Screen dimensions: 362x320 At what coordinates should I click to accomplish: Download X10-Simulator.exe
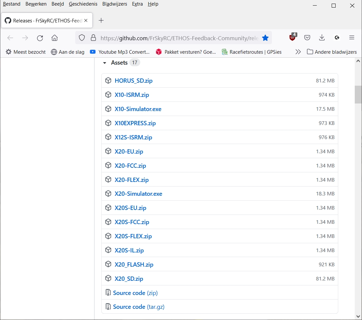coord(138,109)
